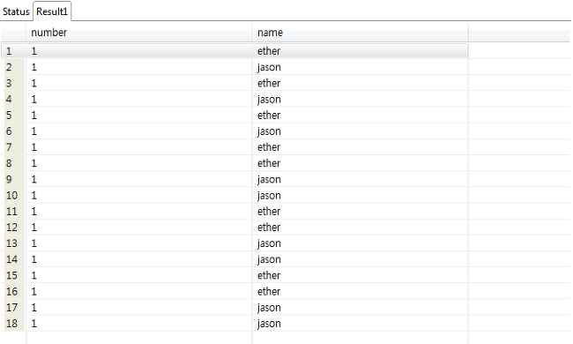The width and height of the screenshot is (573, 344).
Task: Click the jason cell in row 14
Action: pos(360,259)
